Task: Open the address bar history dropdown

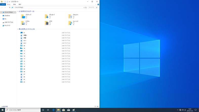Action: pyautogui.click(x=84, y=8)
